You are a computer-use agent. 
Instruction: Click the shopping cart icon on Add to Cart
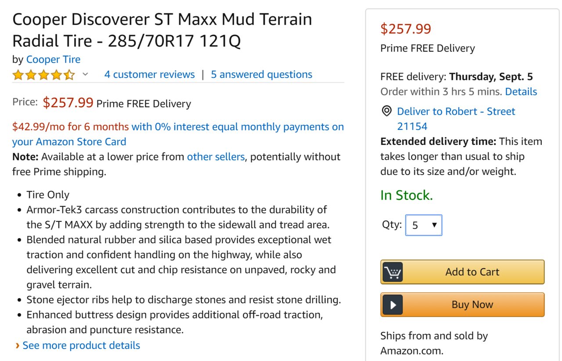(x=393, y=272)
